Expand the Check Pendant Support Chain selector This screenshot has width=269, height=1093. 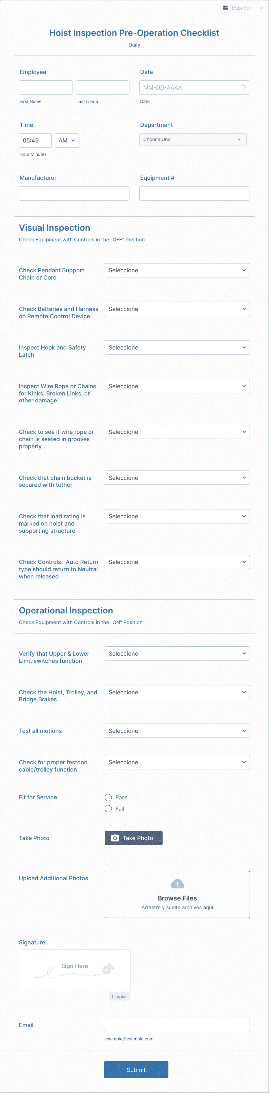coord(177,270)
